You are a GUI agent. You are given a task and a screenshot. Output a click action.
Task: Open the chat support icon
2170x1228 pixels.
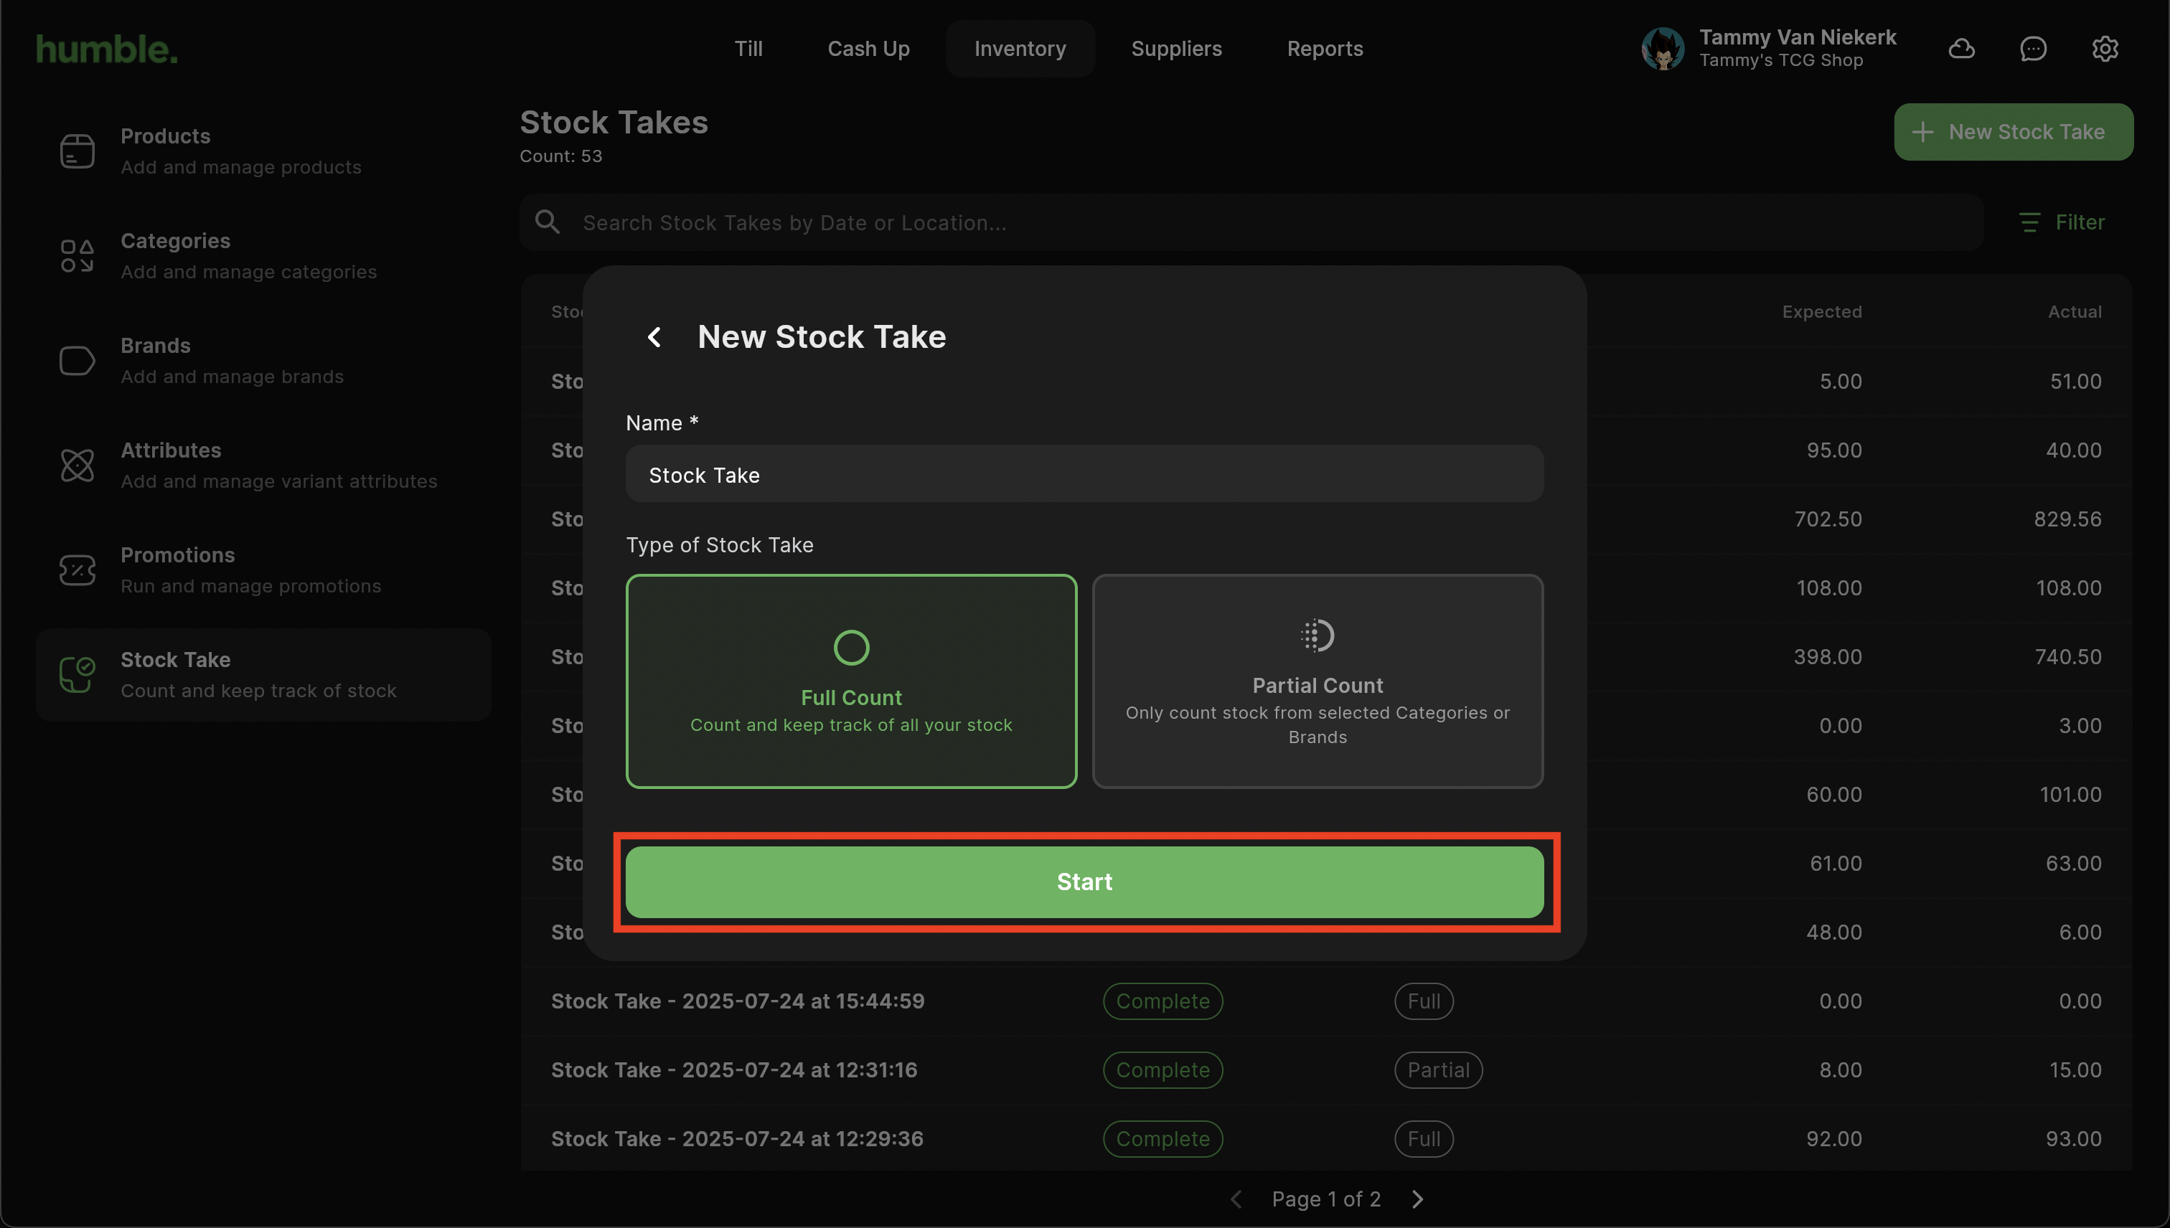point(2032,49)
